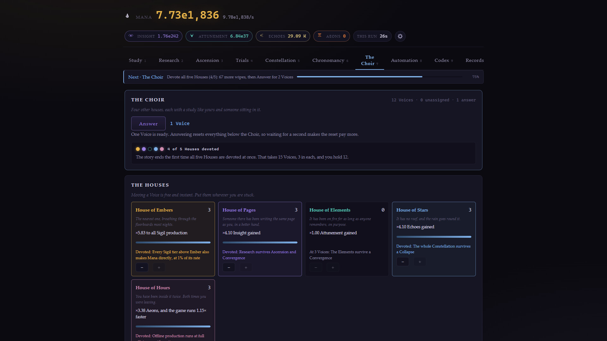Click the yellow House of Embers dot

pos(138,149)
